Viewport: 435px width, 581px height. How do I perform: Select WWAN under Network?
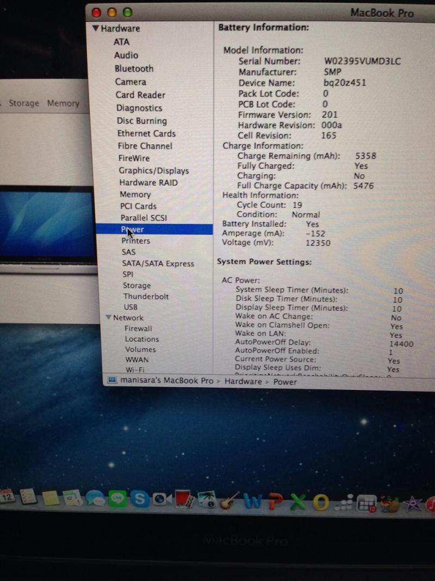137,360
